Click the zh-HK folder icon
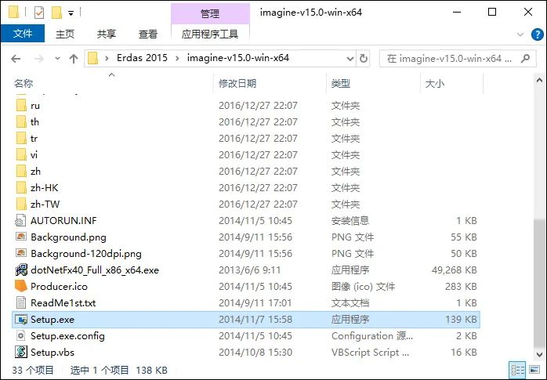Image resolution: width=547 pixels, height=380 pixels. pos(21,187)
